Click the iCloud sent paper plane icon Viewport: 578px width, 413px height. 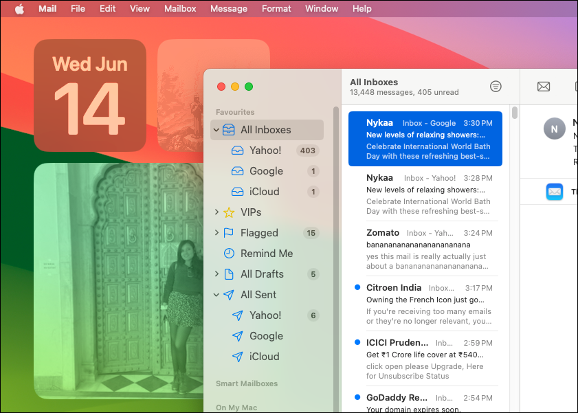[x=238, y=357]
